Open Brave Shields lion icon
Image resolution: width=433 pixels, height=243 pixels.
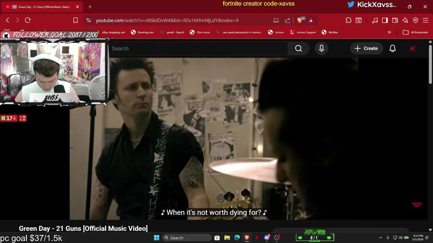click(300, 20)
